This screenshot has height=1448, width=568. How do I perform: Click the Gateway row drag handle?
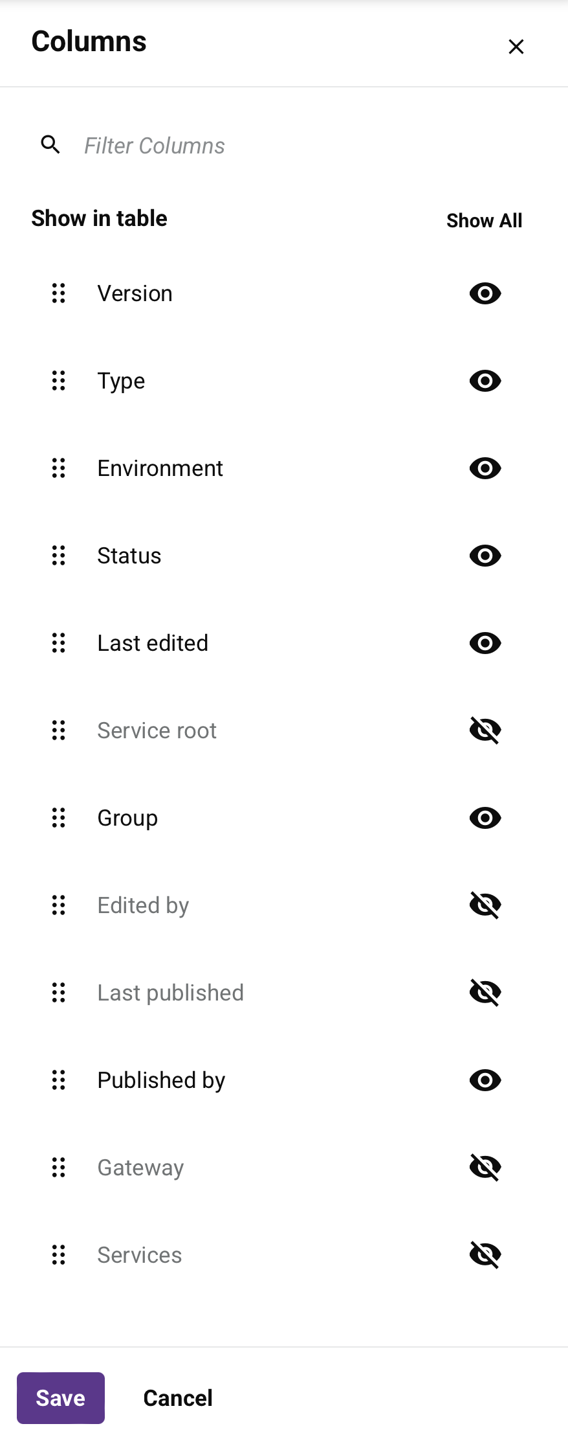tap(59, 1168)
